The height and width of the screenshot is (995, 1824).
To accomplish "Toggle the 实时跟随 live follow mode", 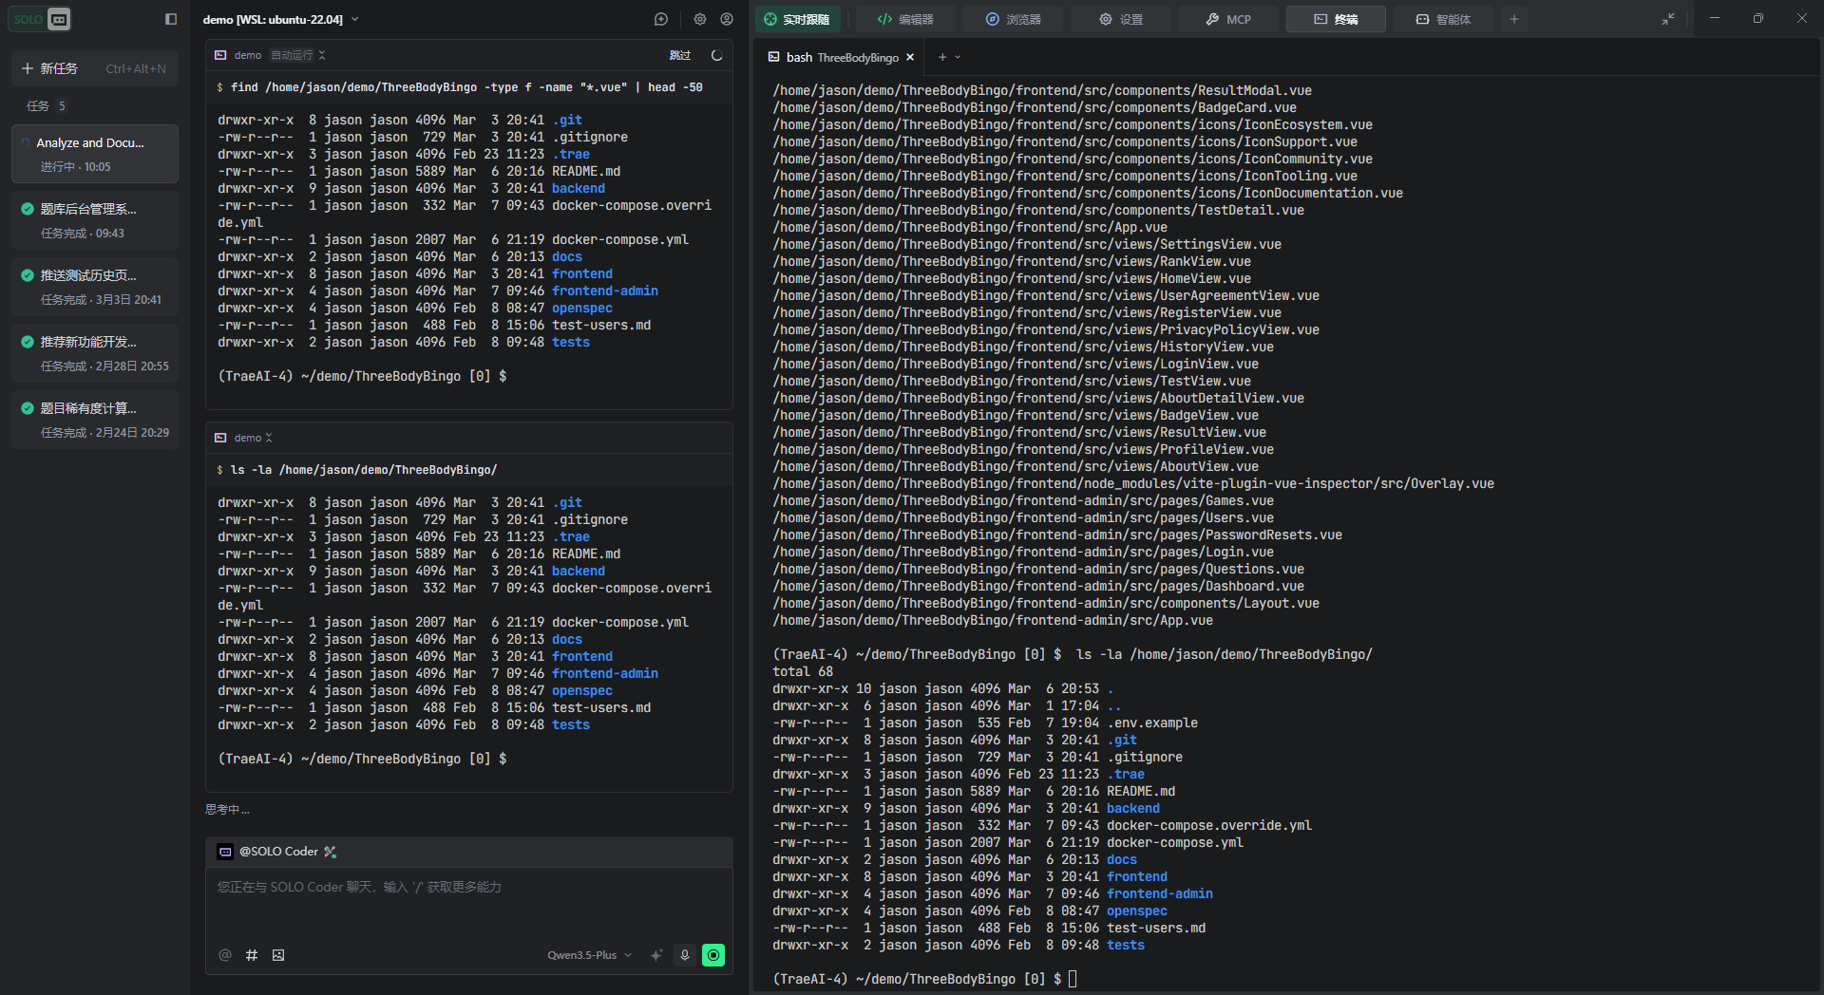I will pos(797,19).
